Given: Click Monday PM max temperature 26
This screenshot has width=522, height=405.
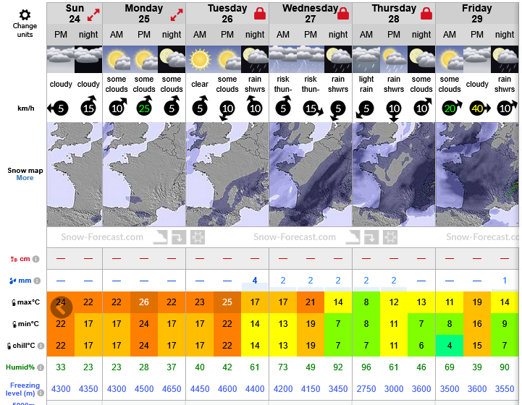Looking at the screenshot, I should click(x=144, y=302).
